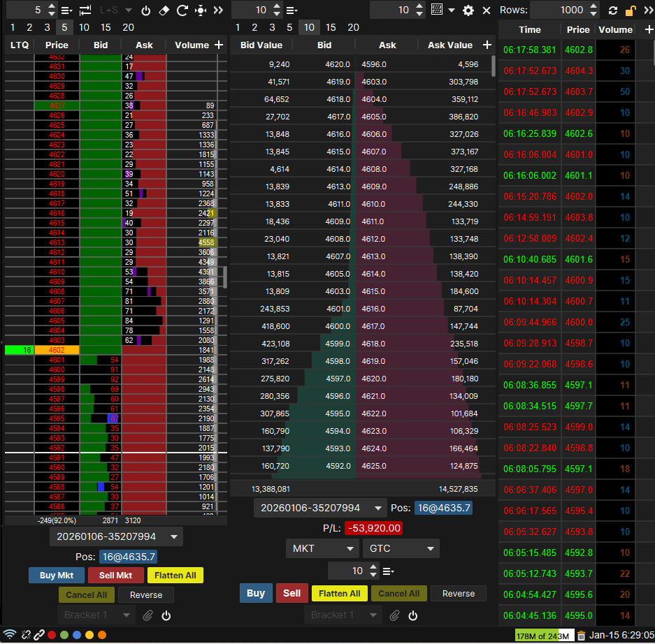Viewport: 655px width, 644px height.
Task: Click the paperclip icon in the ladder panel
Action: pos(147,615)
